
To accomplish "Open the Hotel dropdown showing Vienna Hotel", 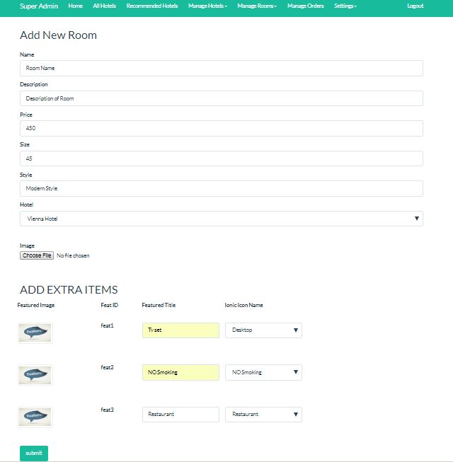I will (222, 219).
